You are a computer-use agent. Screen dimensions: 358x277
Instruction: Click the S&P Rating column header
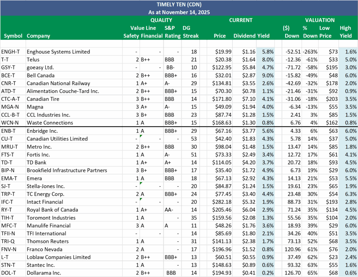pyautogui.click(x=173, y=32)
